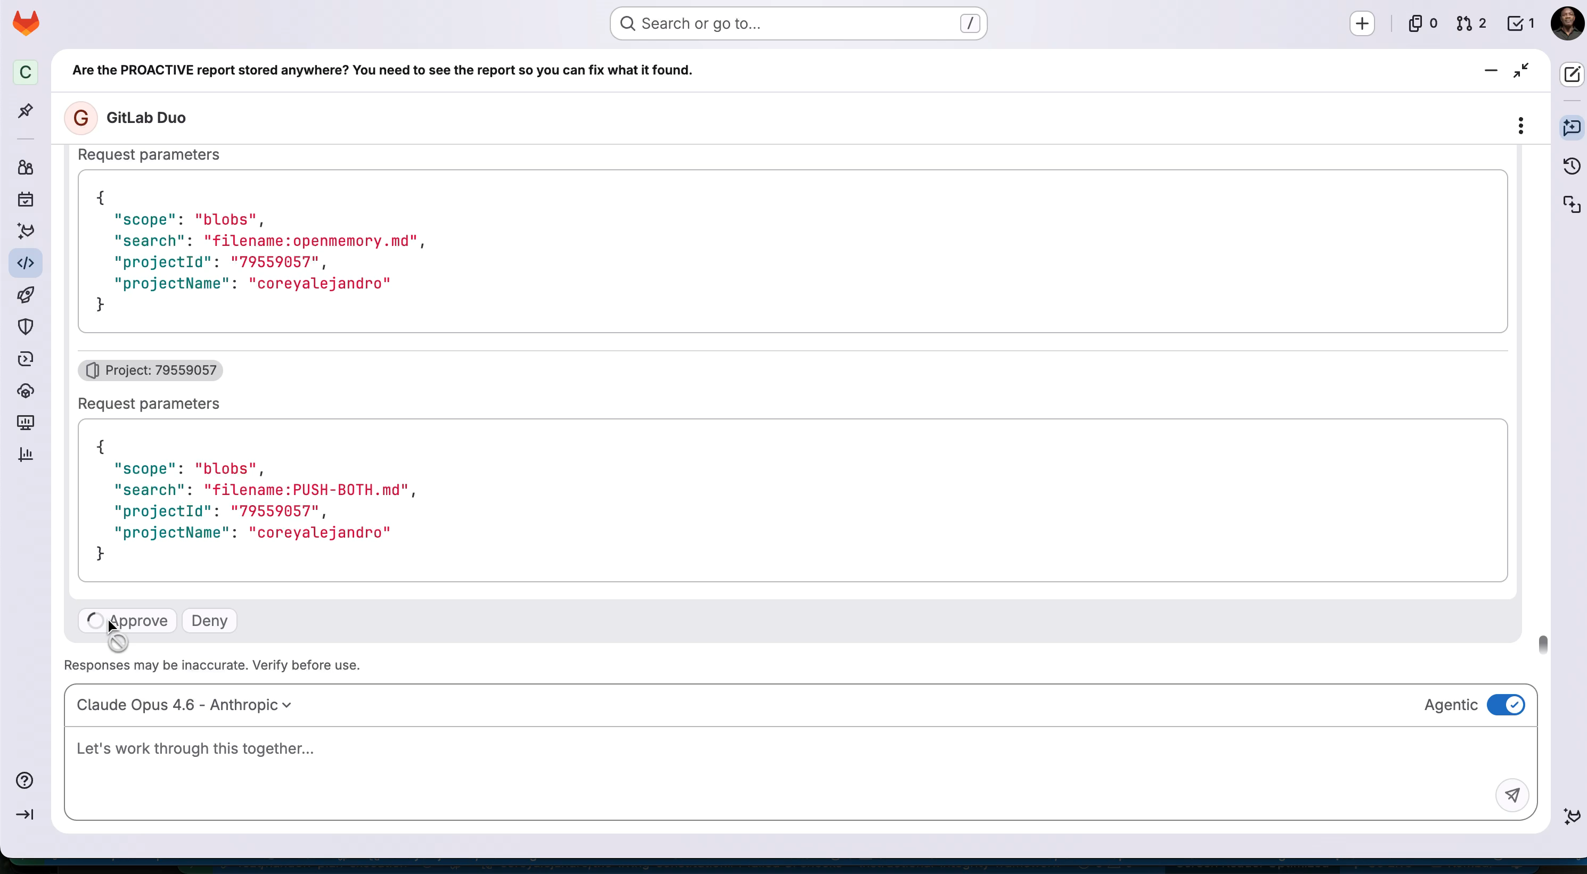
Task: Click the chat panel scrollbar thumb
Action: [x=1543, y=644]
